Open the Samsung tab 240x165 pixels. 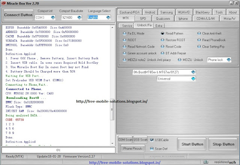166,12
